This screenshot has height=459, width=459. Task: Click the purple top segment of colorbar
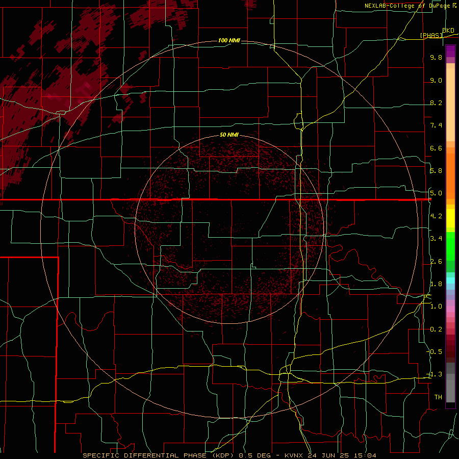pyautogui.click(x=450, y=51)
